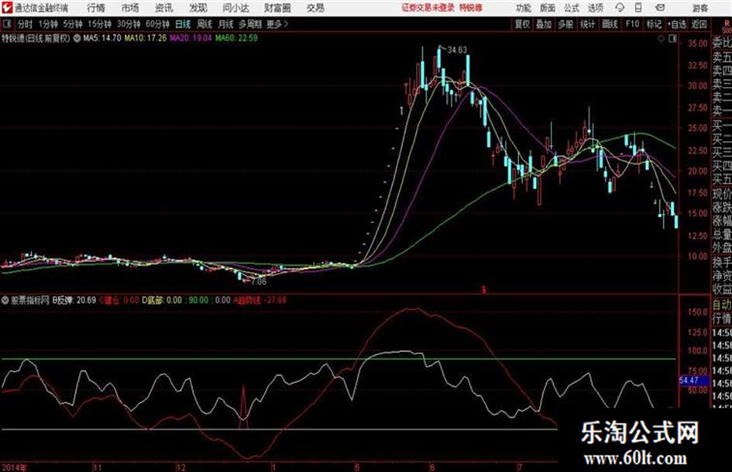Select the 多周期 multi-period tab
The width and height of the screenshot is (732, 472).
251,24
